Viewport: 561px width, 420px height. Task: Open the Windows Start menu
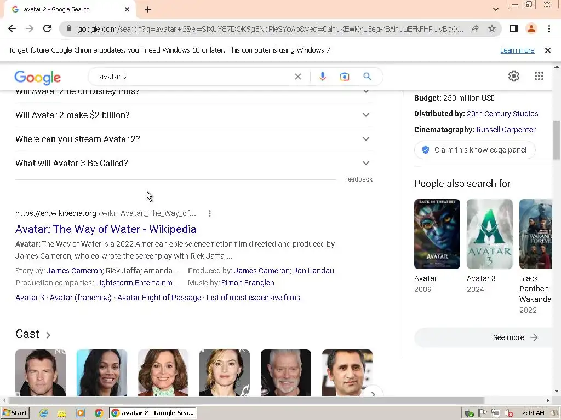15,413
